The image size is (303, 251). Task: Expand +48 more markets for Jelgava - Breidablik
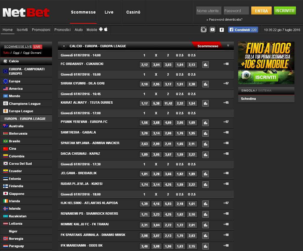click(x=226, y=173)
